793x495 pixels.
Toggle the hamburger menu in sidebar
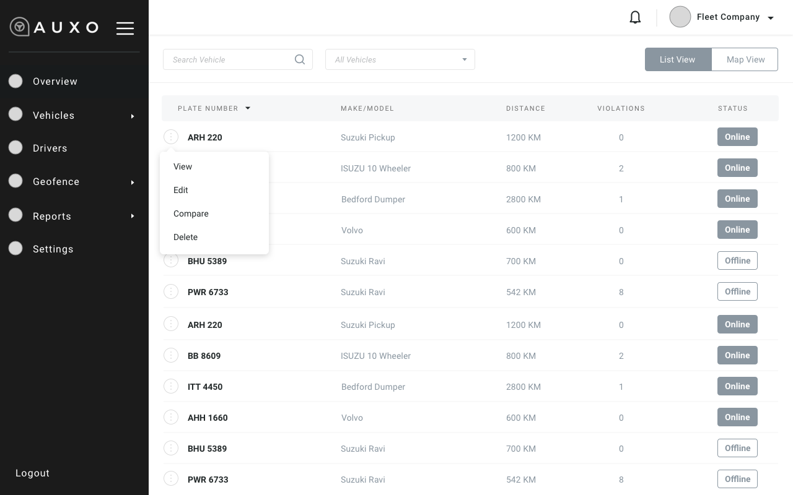[125, 28]
